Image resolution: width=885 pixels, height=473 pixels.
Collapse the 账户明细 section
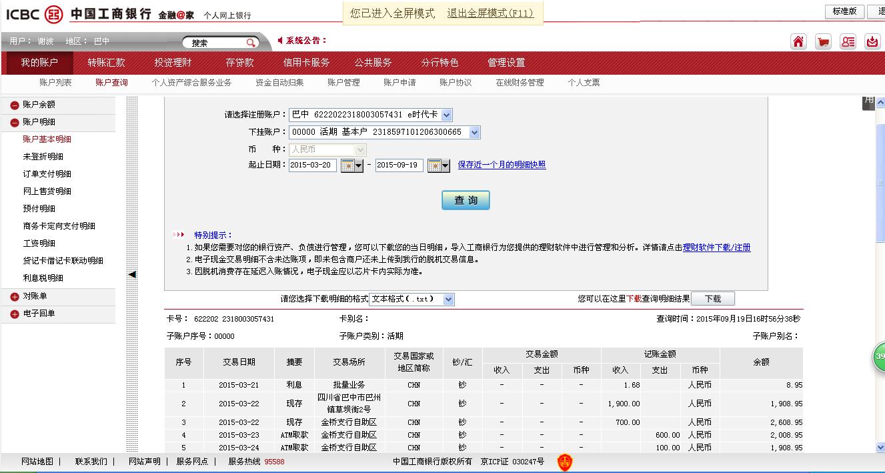(15, 122)
